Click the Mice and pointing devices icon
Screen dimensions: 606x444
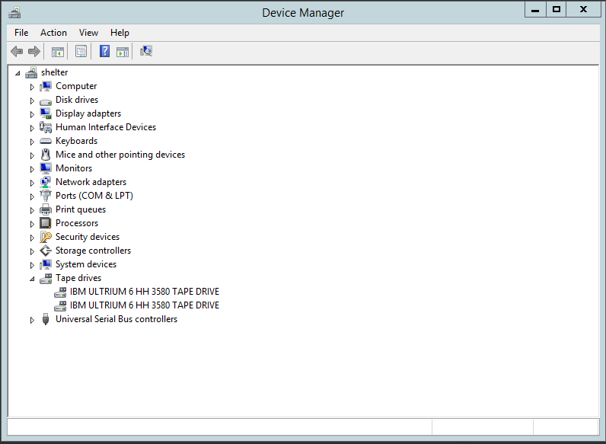46,155
